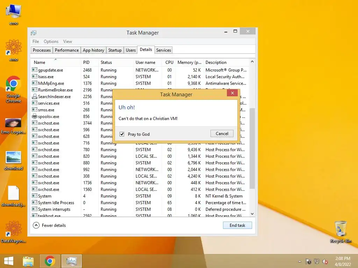Select the gpupdate.exe process icon

(35, 70)
